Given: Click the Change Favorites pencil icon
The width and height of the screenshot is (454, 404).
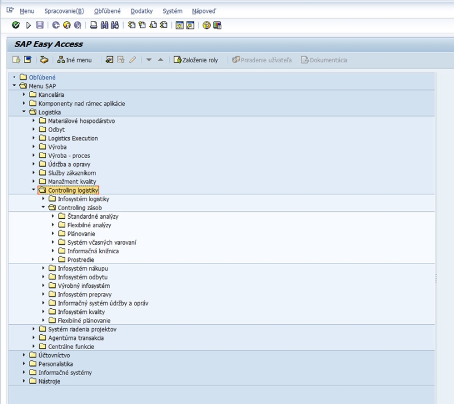Looking at the screenshot, I should coord(133,60).
